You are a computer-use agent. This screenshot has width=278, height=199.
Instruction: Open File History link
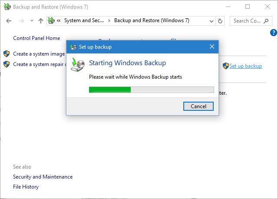click(x=26, y=187)
